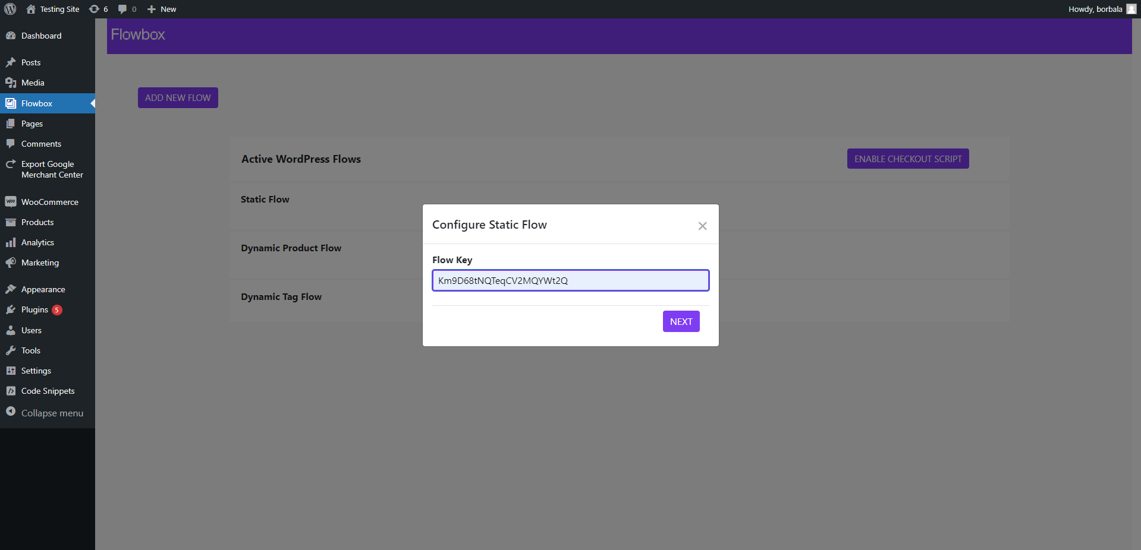This screenshot has height=550, width=1141.
Task: Click the Products archive icon
Action: (11, 222)
